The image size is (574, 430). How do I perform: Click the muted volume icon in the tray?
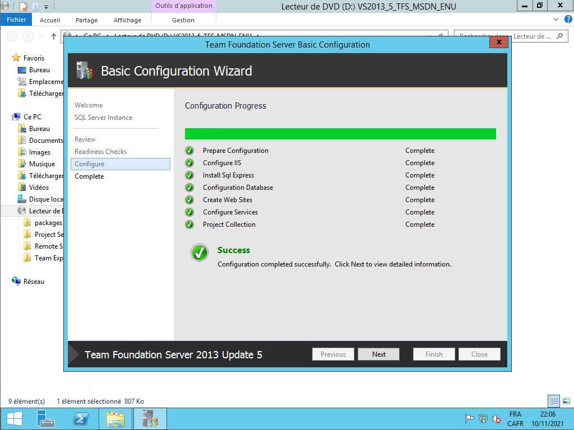(x=496, y=419)
